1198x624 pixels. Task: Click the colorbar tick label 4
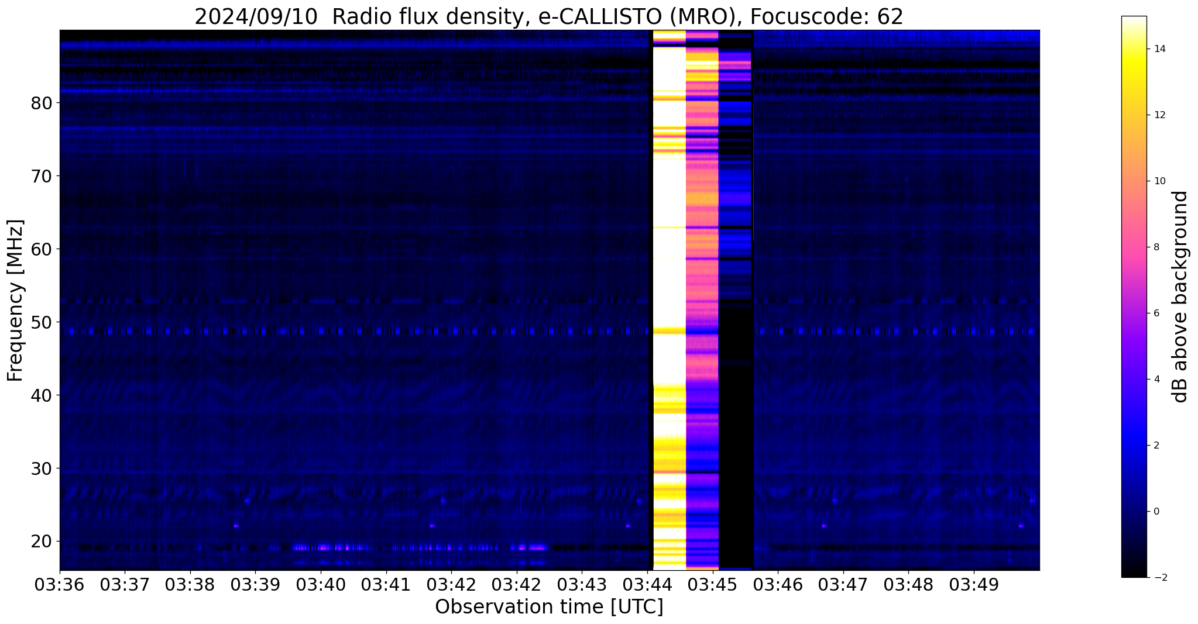(1156, 380)
